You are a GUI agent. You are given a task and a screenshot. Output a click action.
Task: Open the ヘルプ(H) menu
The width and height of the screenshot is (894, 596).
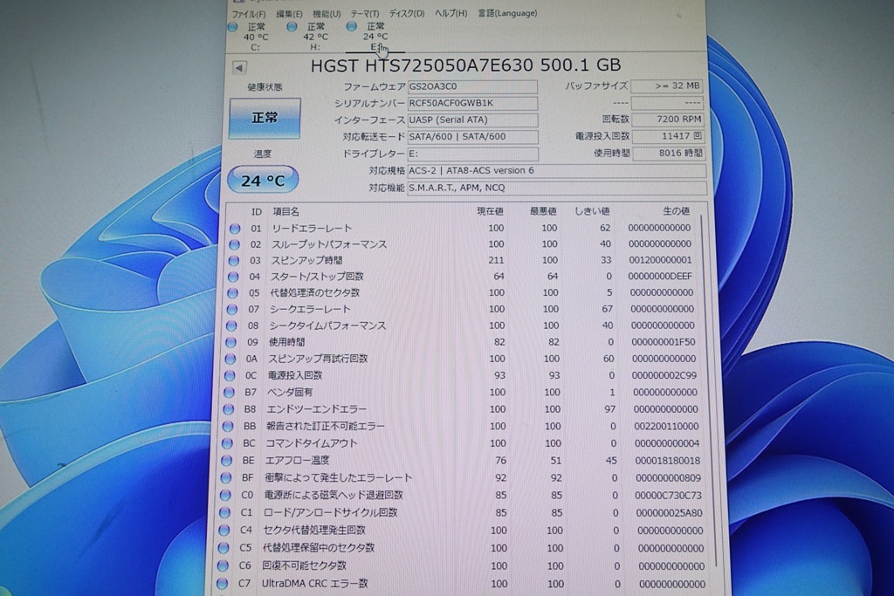point(450,13)
